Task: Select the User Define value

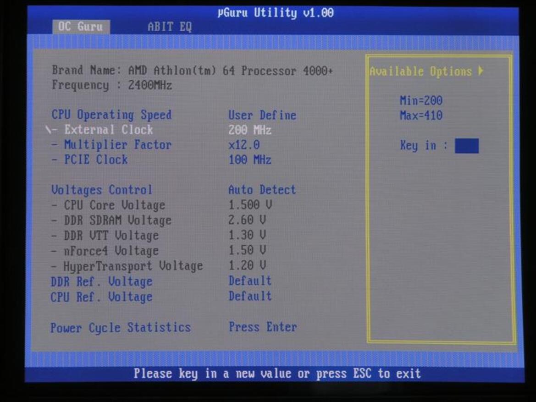Action: point(262,115)
